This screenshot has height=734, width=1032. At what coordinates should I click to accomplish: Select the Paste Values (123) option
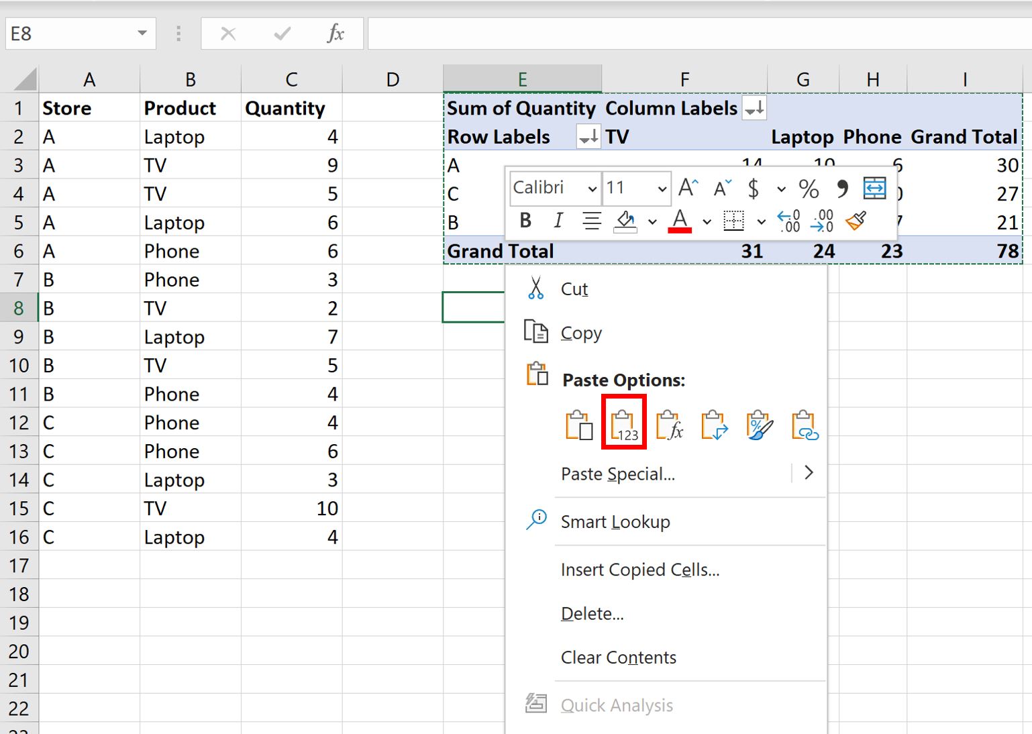pyautogui.click(x=623, y=423)
